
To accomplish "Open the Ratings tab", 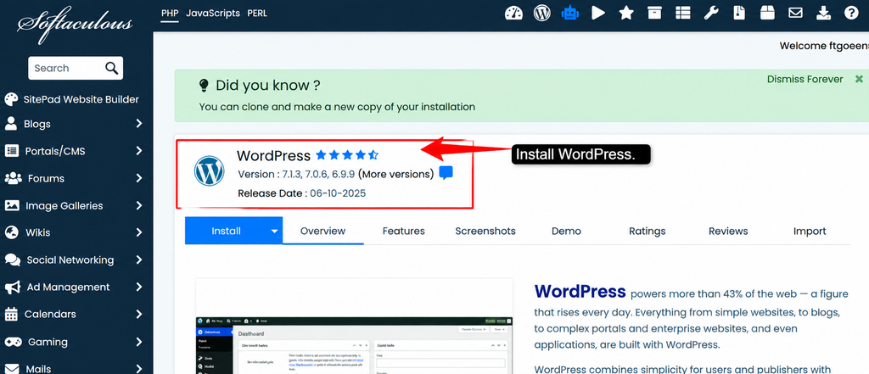I will pyautogui.click(x=648, y=231).
